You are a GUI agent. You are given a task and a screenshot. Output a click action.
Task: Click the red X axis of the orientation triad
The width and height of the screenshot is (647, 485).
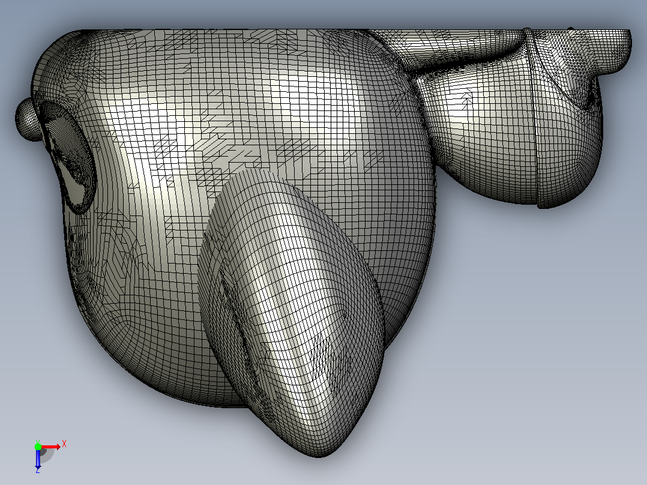(x=51, y=447)
